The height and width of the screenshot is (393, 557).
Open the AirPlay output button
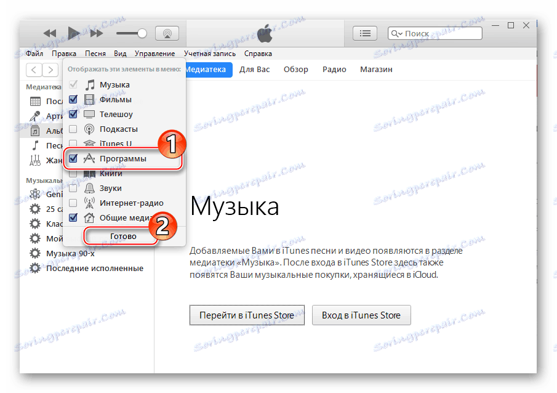pos(167,33)
